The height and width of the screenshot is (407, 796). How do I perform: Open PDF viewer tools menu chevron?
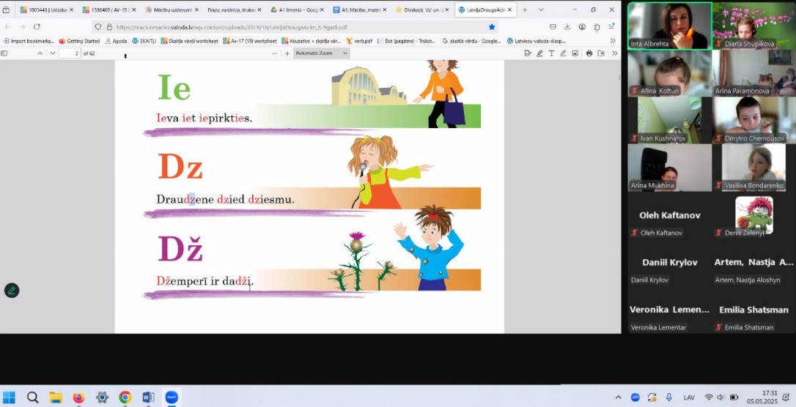pos(614,53)
